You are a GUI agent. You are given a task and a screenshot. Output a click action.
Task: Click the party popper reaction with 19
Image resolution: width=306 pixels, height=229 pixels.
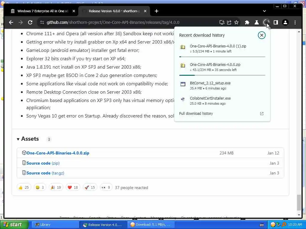(x=56, y=187)
